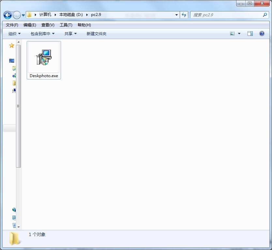The width and height of the screenshot is (272, 250).
Task: Click the Network globe icon in the sidebar
Action: pos(14,210)
